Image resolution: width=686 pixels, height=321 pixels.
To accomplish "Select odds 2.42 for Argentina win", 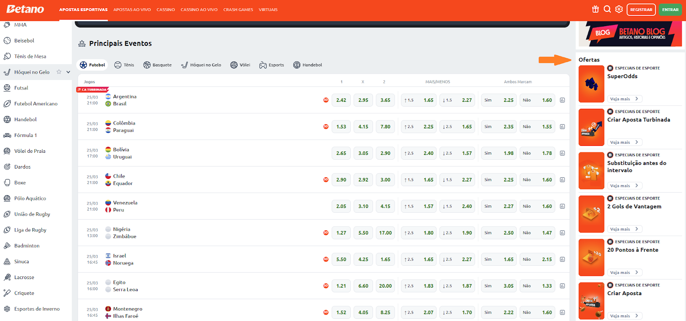I will tap(341, 100).
